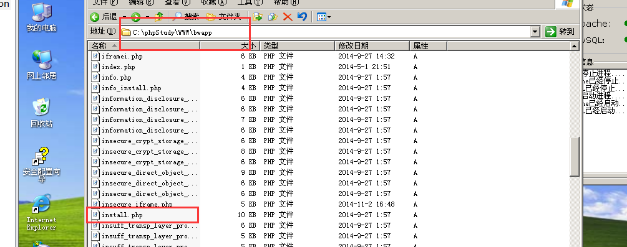Open the Recycle Bin desktop icon
627x247 pixels.
point(42,113)
